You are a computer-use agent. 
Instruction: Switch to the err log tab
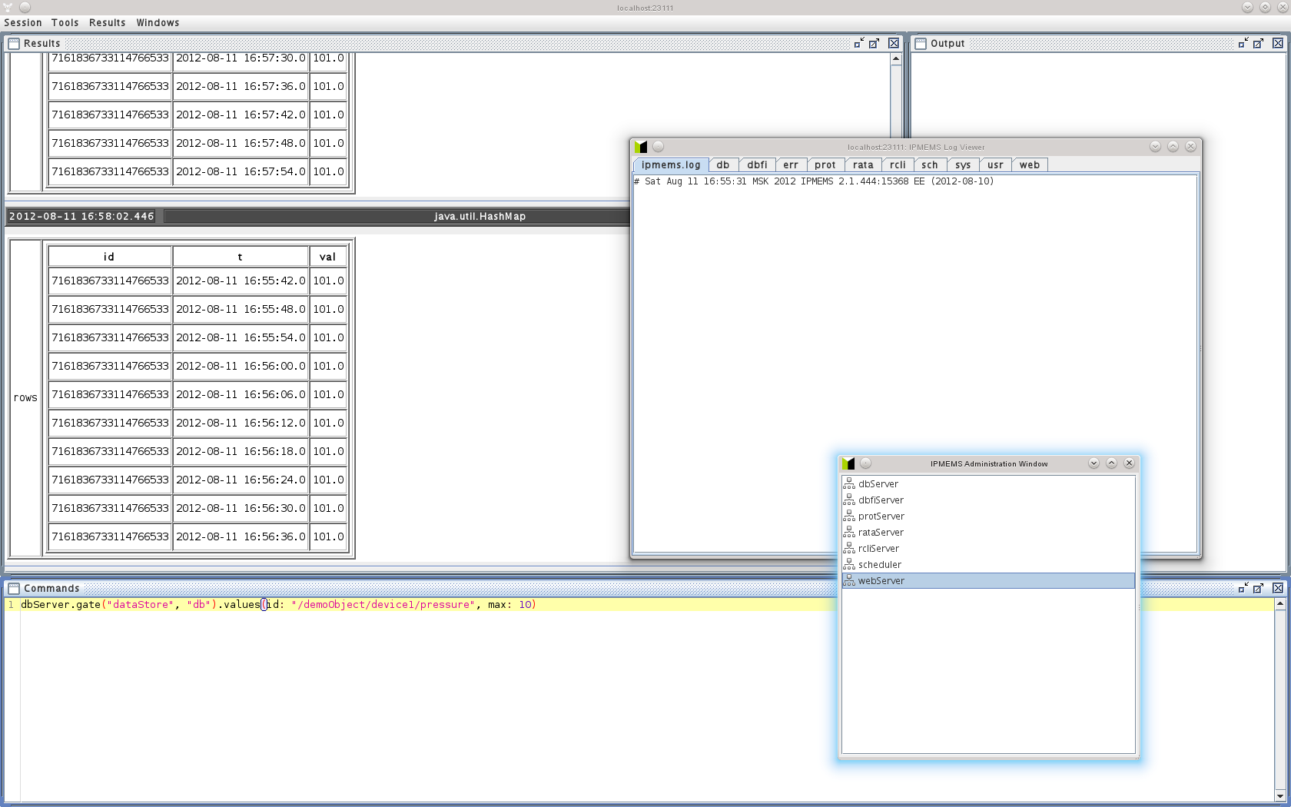[791, 164]
